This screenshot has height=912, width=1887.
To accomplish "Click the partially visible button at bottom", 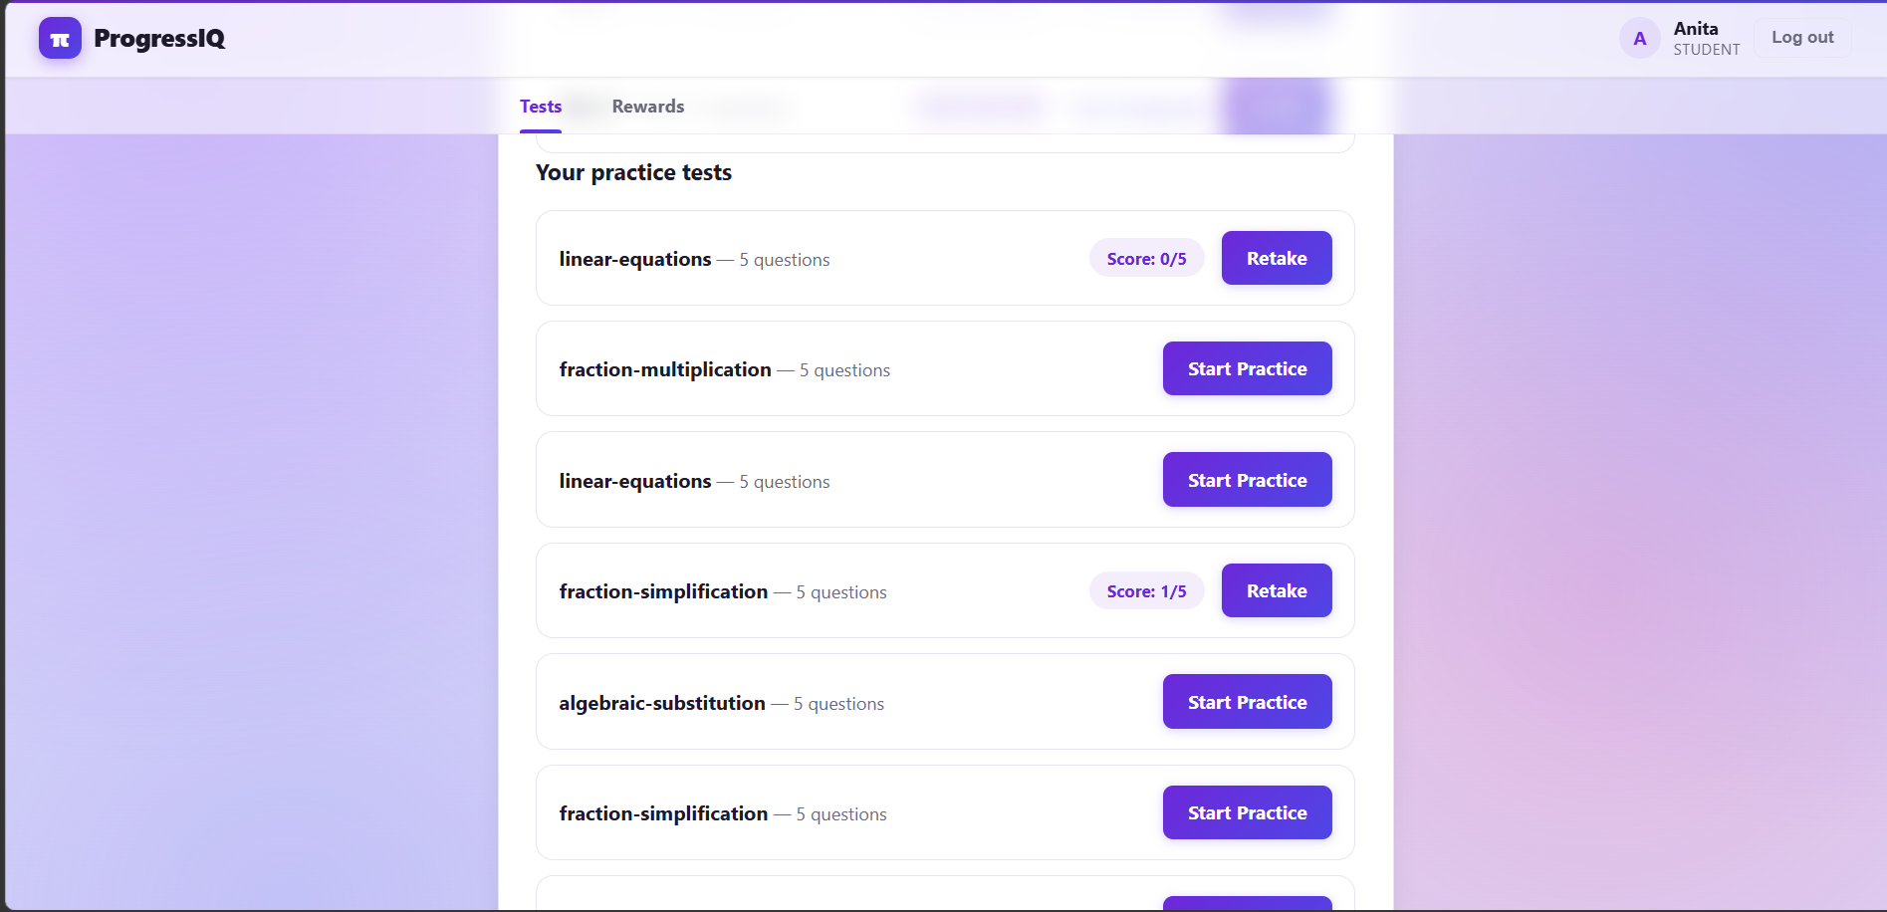I will pos(1247,903).
